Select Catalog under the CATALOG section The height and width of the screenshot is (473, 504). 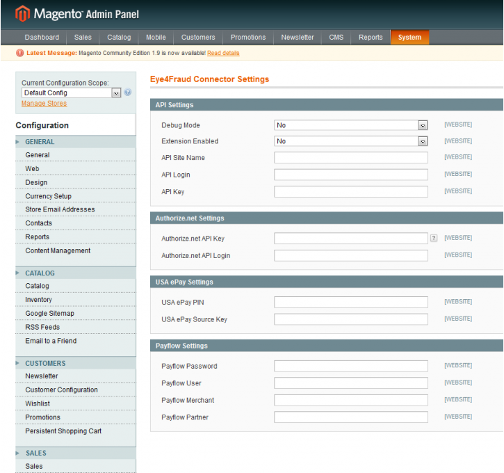click(x=76, y=286)
